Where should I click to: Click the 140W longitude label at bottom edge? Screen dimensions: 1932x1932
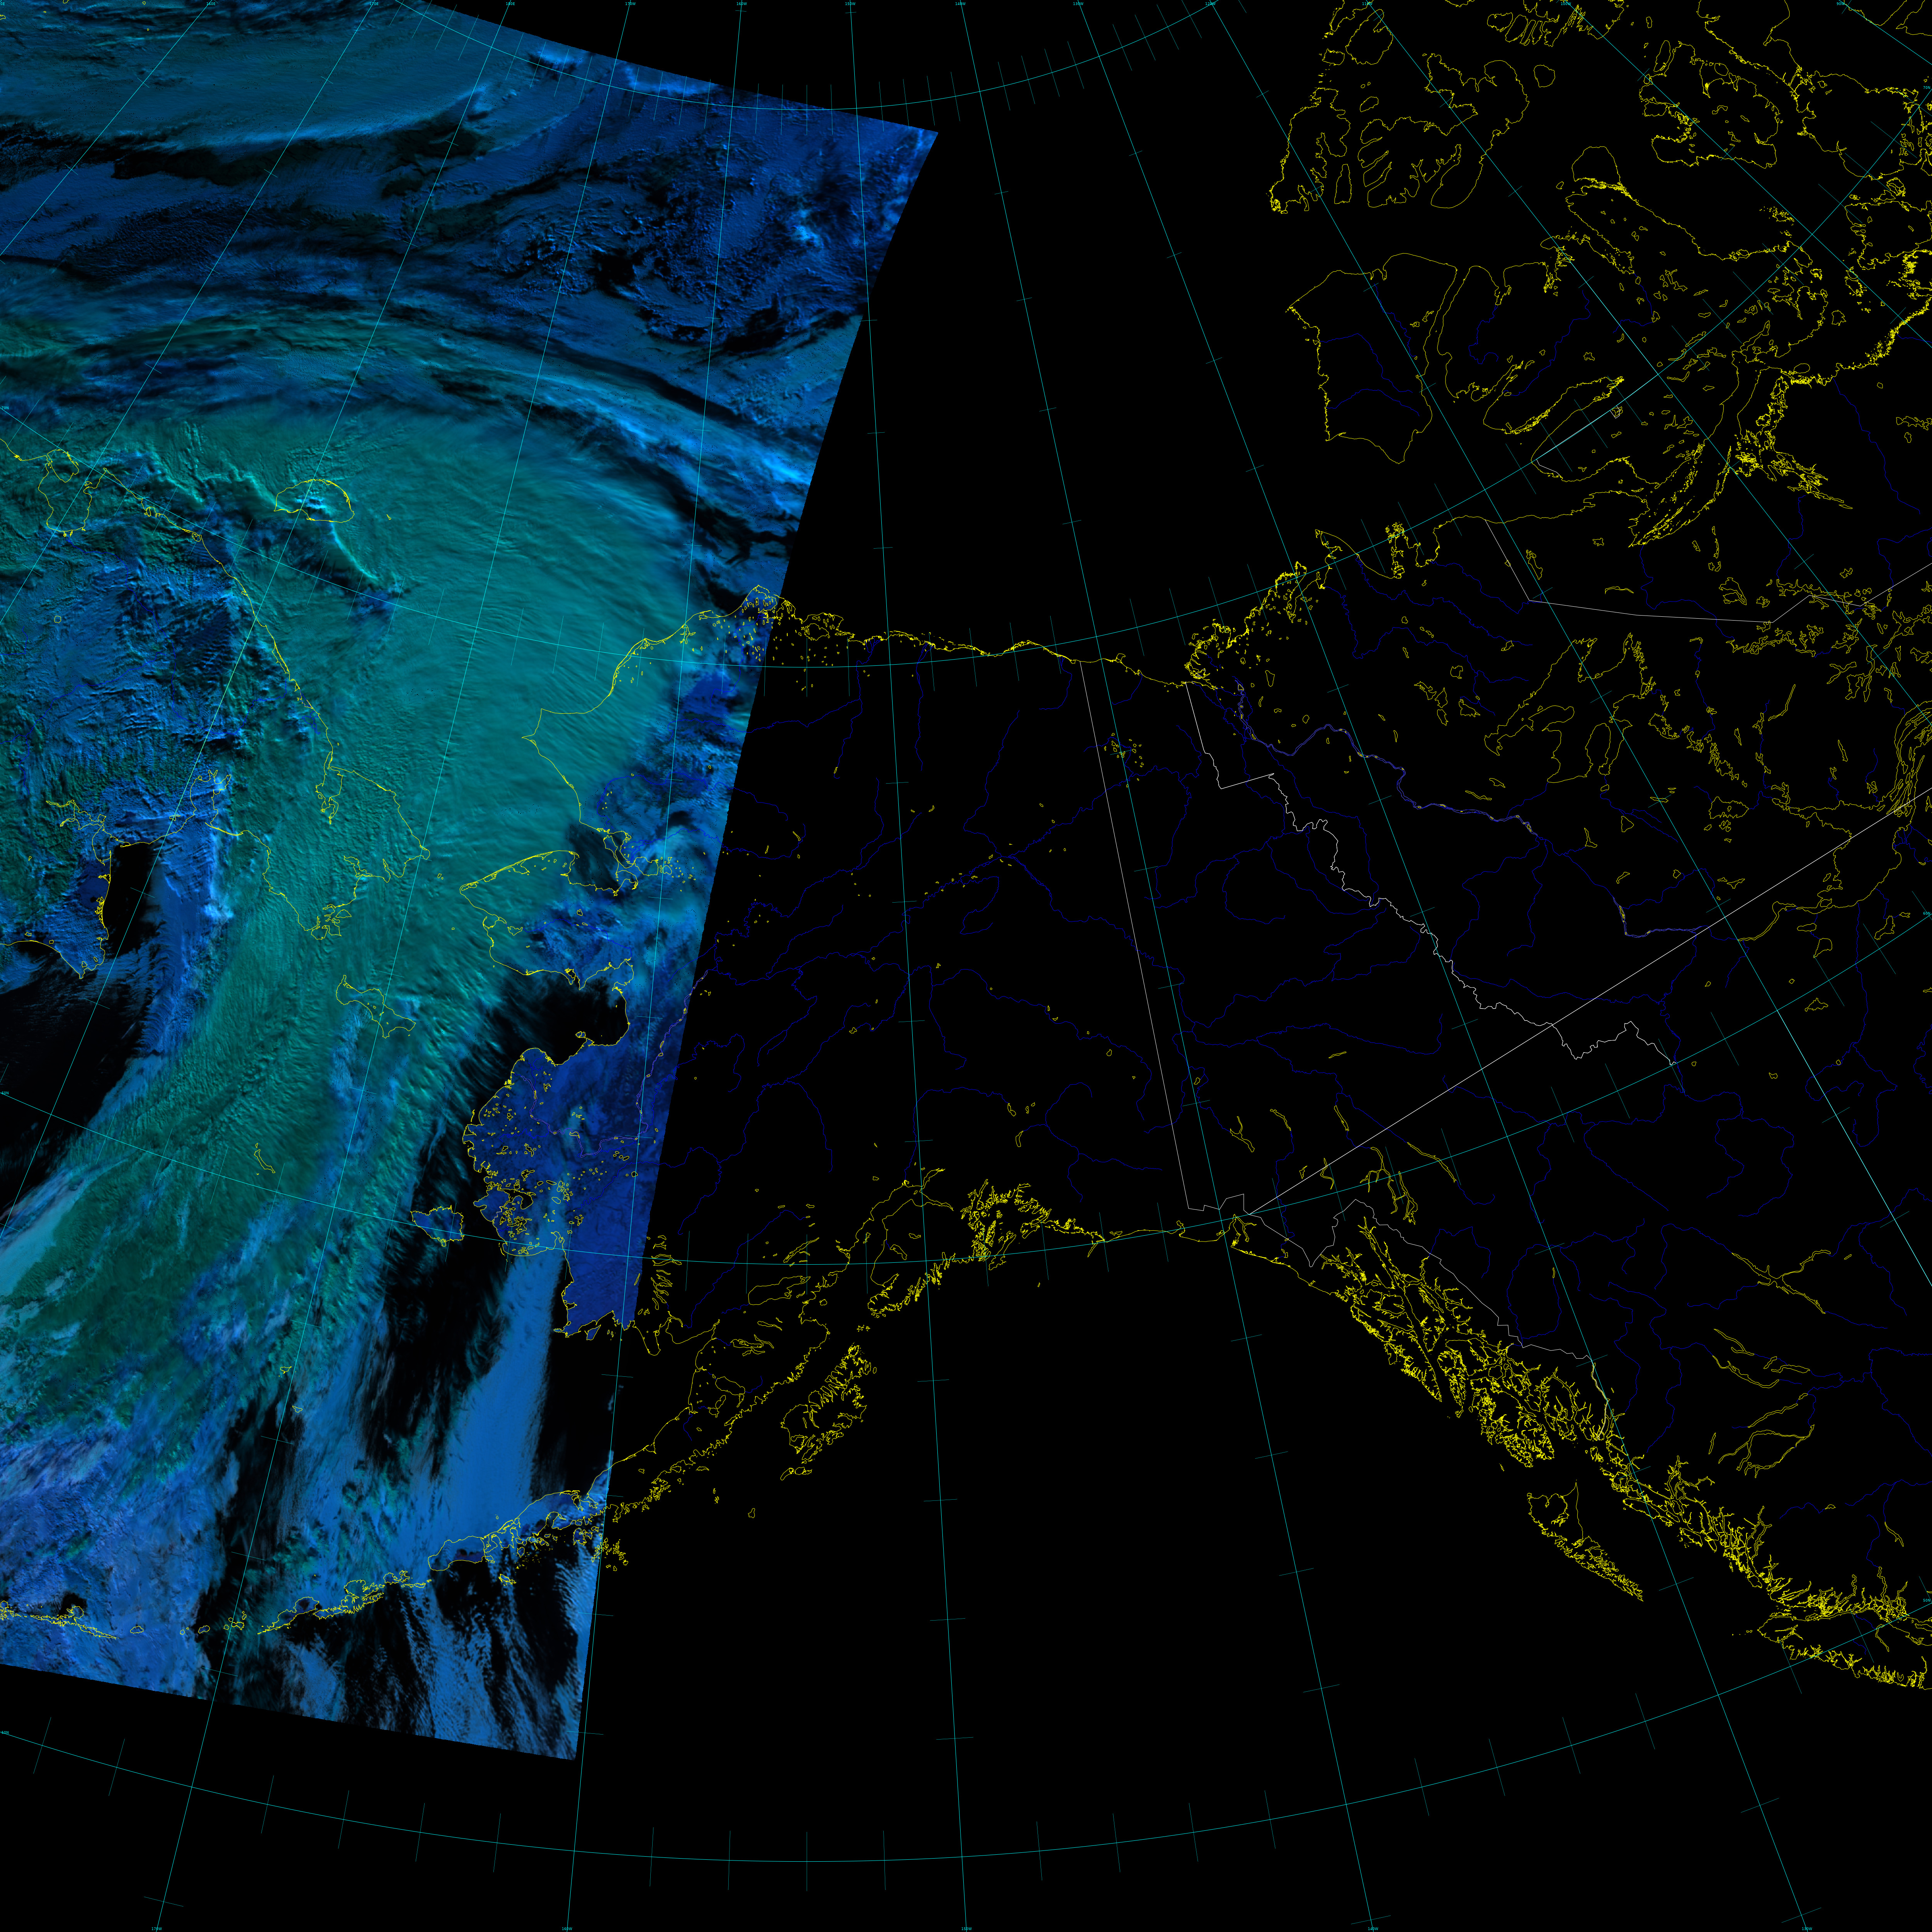[x=1373, y=1928]
